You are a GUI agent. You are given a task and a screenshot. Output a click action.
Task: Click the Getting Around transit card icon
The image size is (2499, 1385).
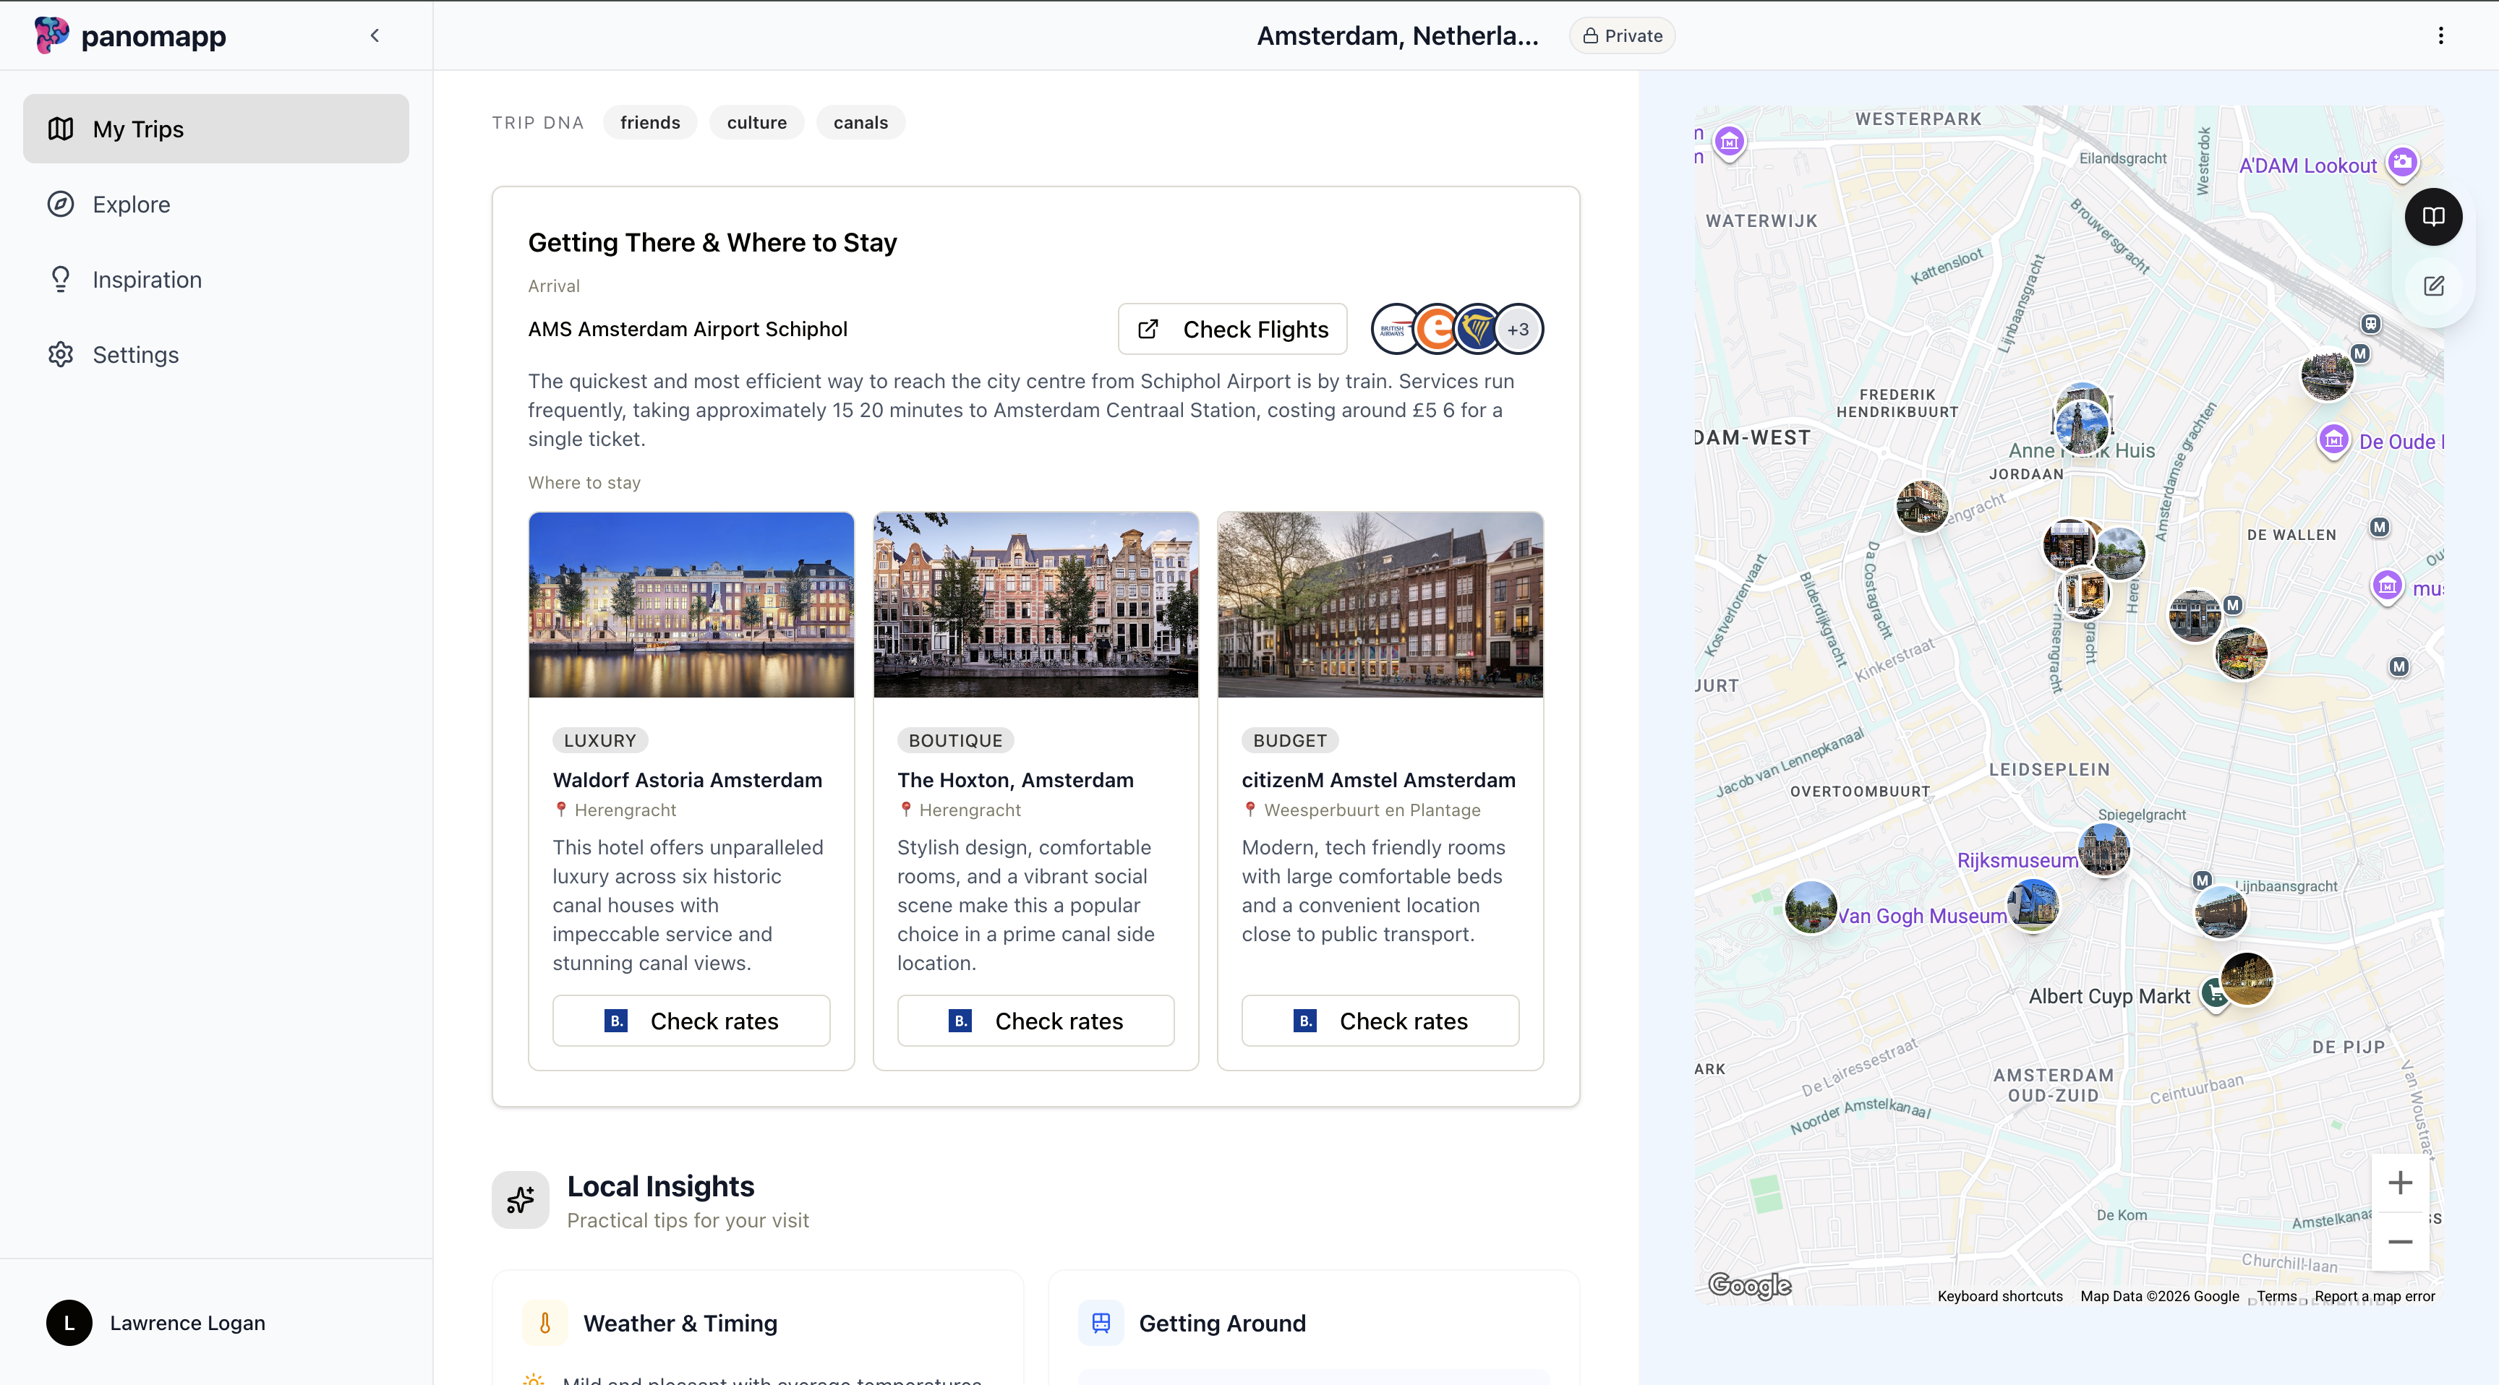pos(1100,1322)
